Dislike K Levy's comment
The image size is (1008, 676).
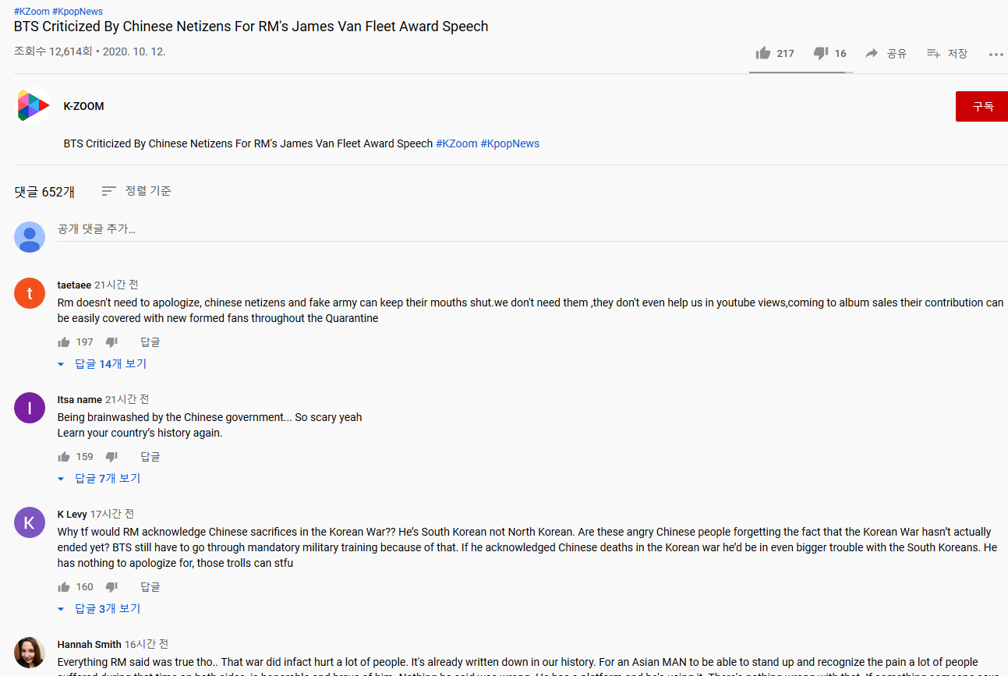click(111, 586)
